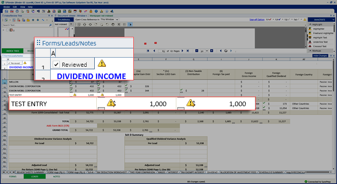Go to the first page of the document
Screen dimensions: 337x184
[148, 51]
